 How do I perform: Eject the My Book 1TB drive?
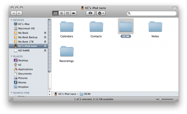coord(45,42)
